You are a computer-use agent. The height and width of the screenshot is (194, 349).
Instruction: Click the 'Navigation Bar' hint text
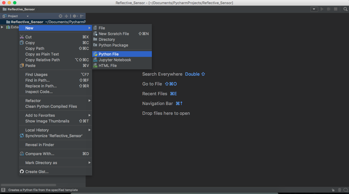tap(158, 103)
